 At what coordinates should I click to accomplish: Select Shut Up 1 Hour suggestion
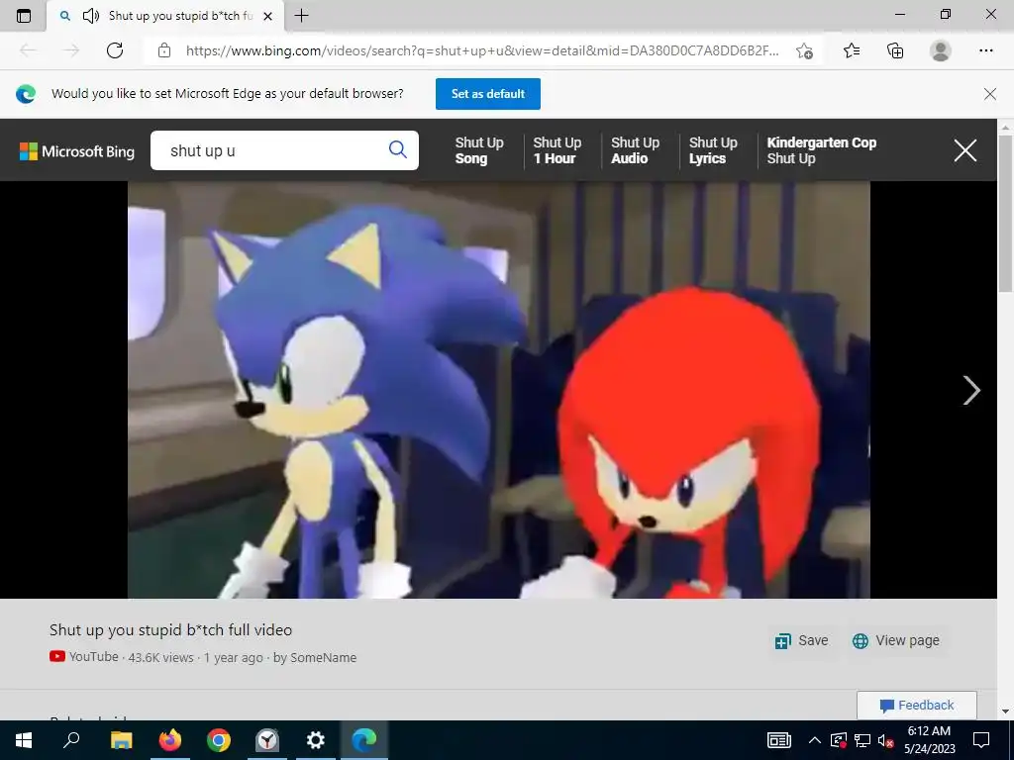tap(557, 150)
